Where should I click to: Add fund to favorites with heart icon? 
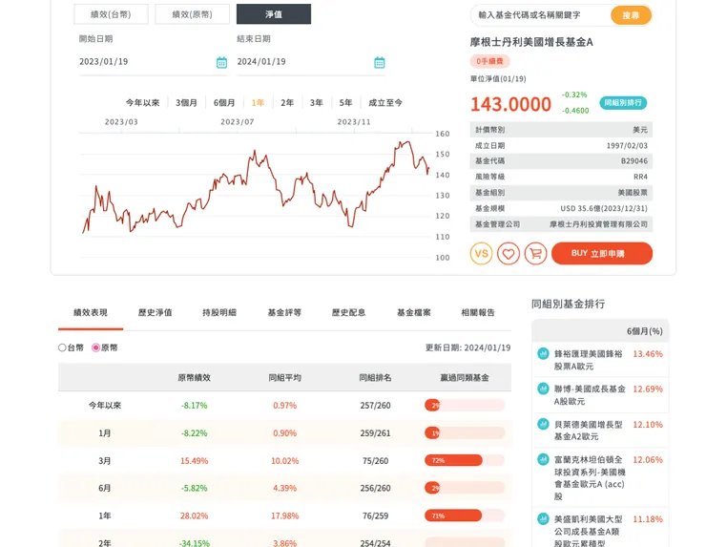tap(509, 254)
